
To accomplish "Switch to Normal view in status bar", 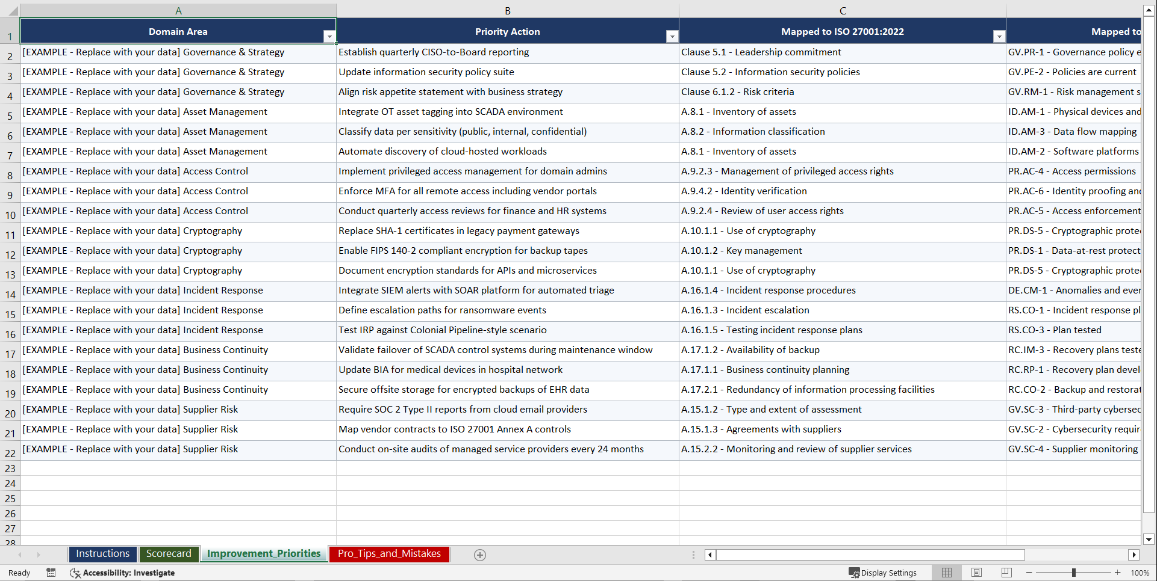I will [946, 573].
